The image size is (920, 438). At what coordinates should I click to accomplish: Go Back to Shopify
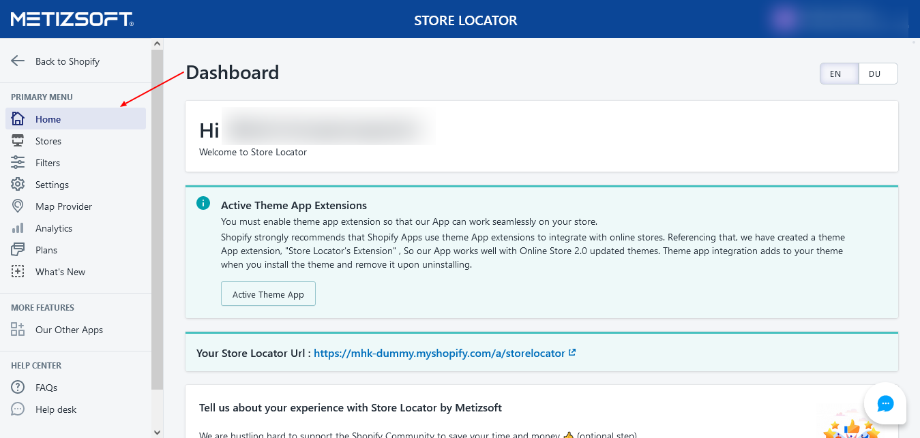67,61
